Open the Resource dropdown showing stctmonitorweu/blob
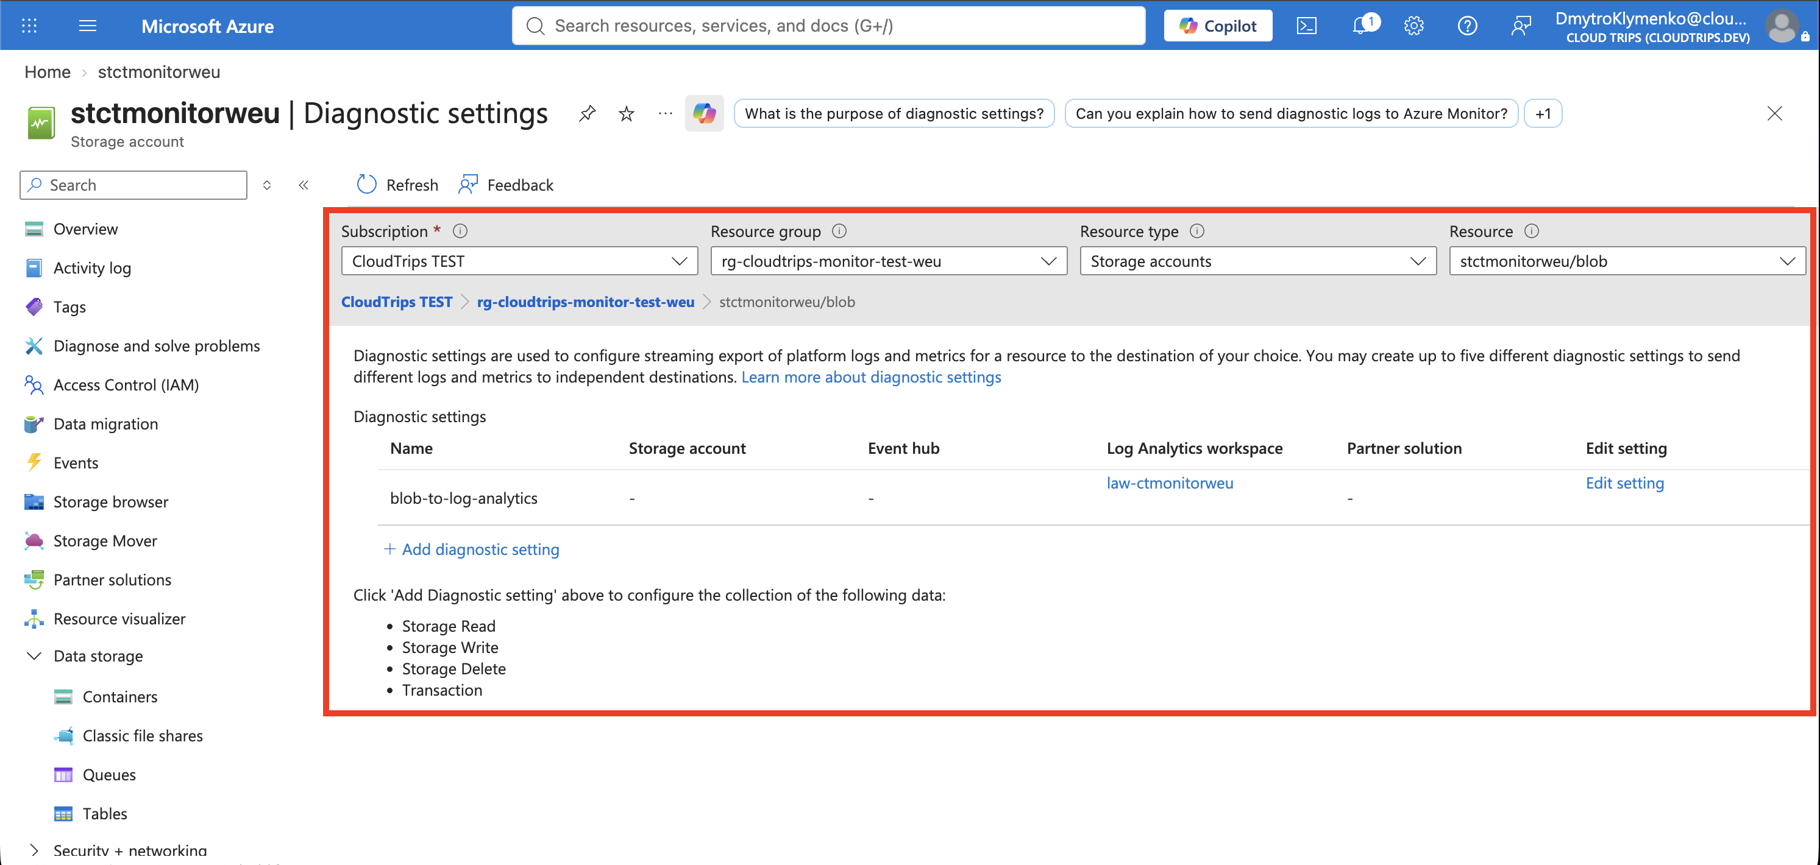 click(x=1627, y=261)
